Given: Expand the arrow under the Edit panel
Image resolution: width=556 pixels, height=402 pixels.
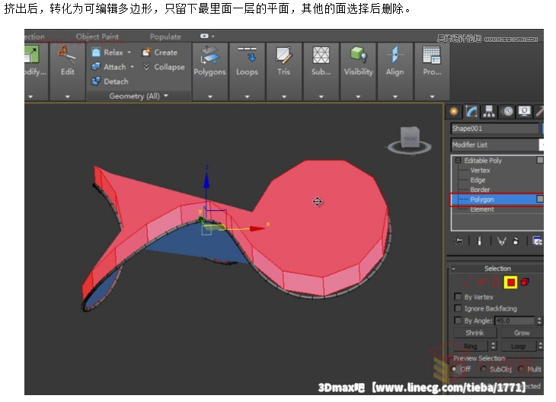Looking at the screenshot, I should (x=67, y=97).
